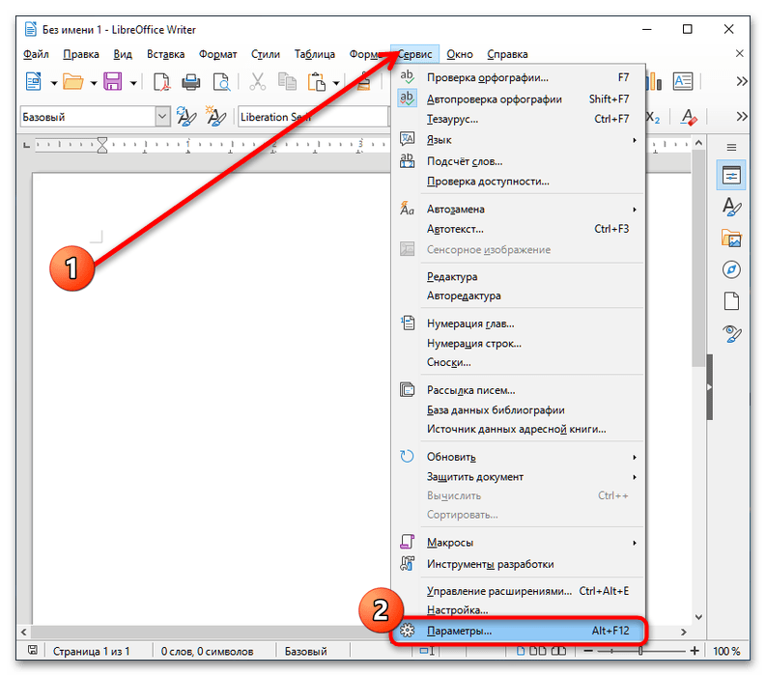The height and width of the screenshot is (676, 766).
Task: Toggle Автопроверка орфографии in the menu
Action: 494,99
